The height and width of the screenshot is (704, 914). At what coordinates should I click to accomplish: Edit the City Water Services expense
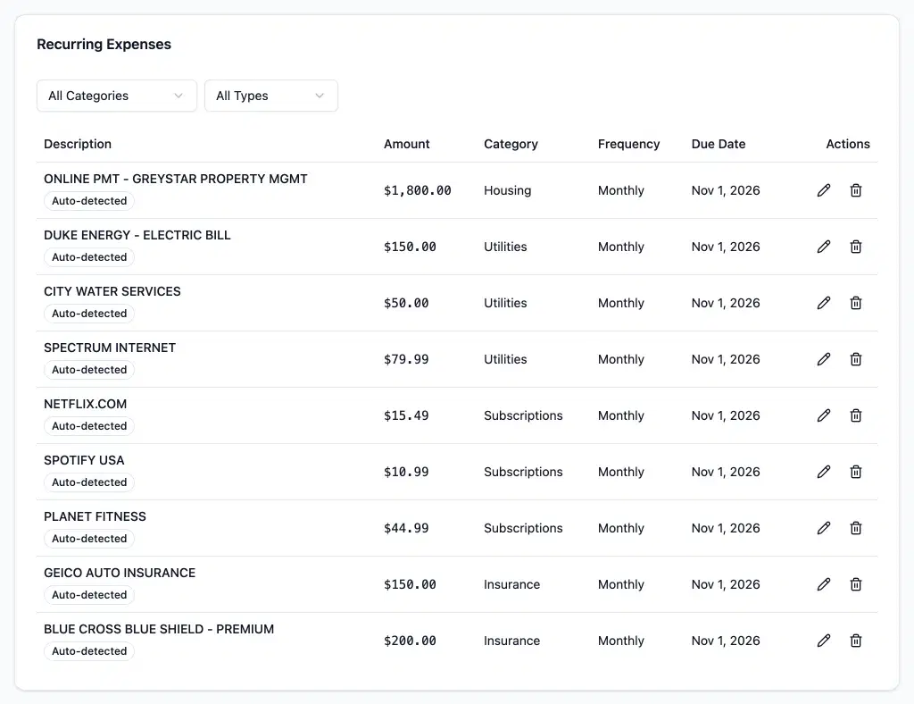[x=824, y=303]
